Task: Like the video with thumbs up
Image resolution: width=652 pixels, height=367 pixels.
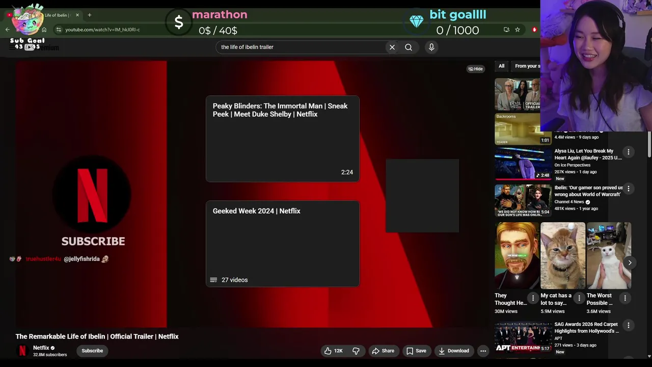Action: (333, 351)
